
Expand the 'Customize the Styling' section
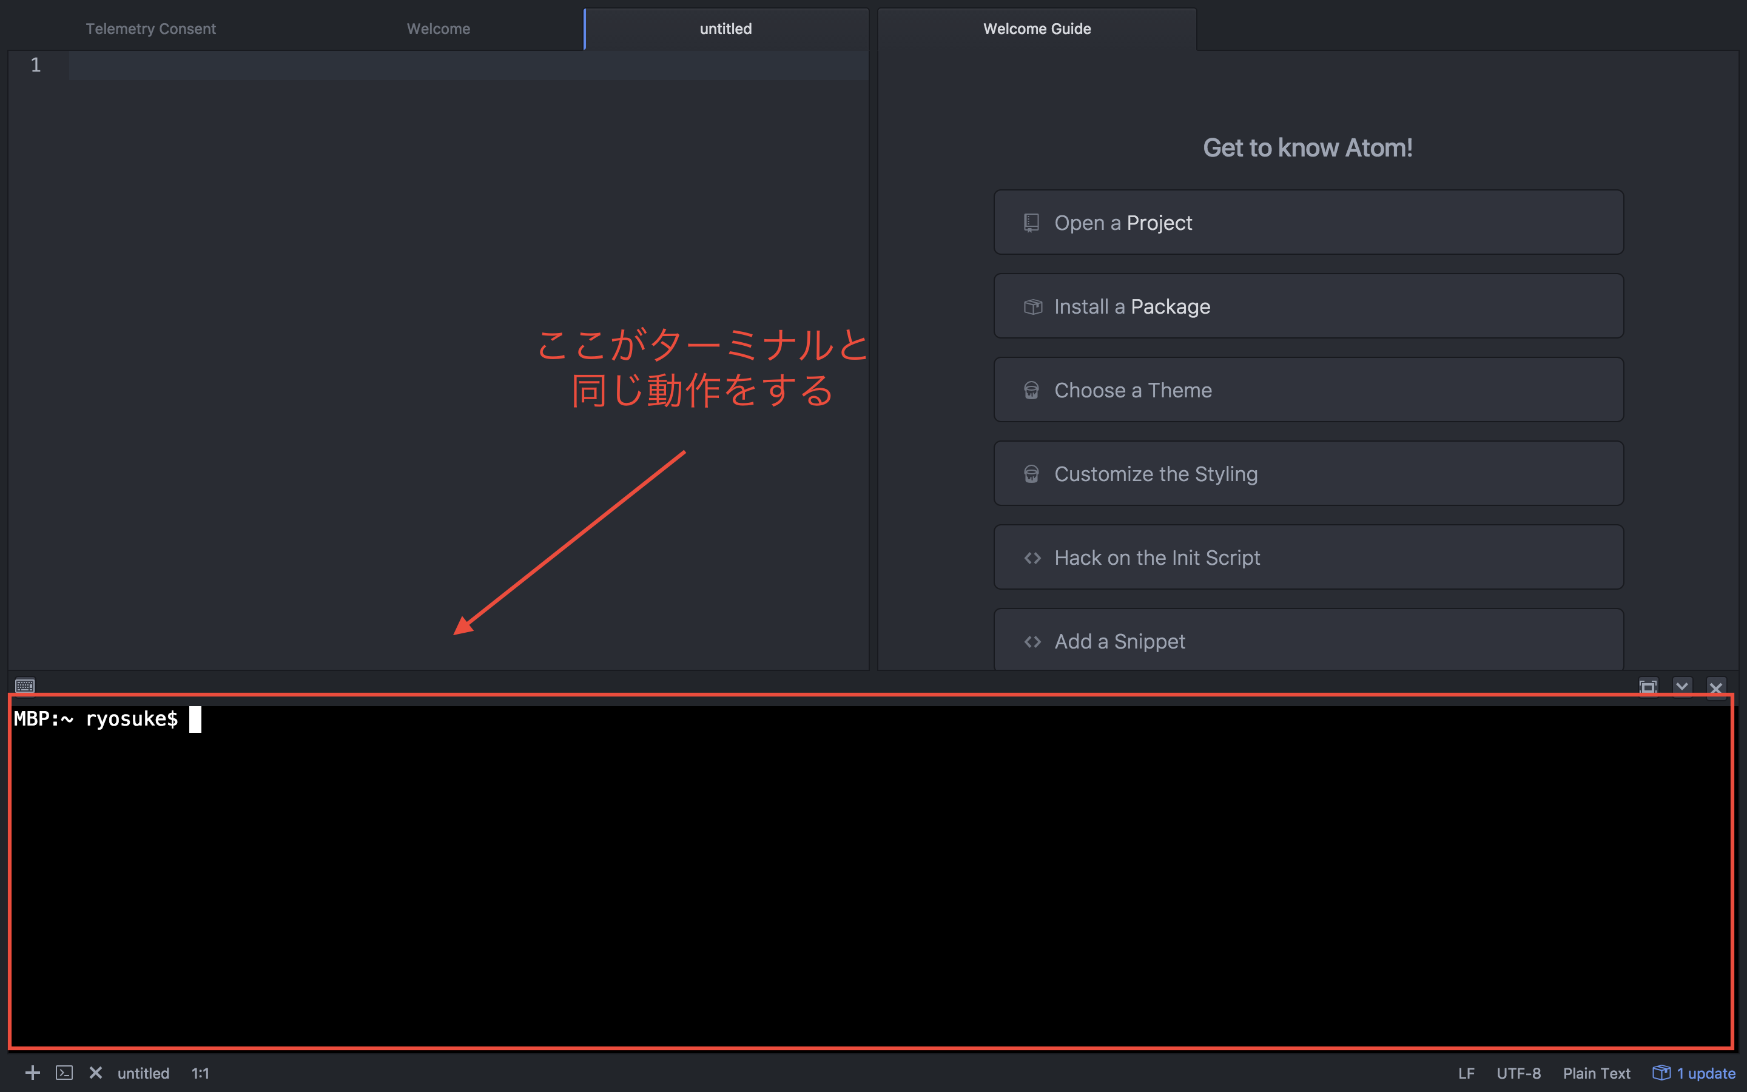point(1308,473)
